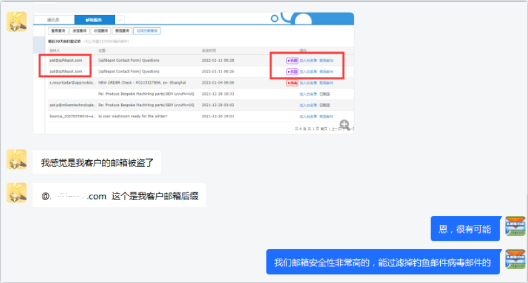Screen dimensions: 528x283
Task: Click the red 病毒 tag on NEW ORDER row
Action: tap(292, 82)
